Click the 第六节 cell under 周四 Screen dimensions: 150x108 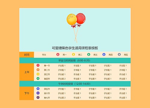click(108, 93)
